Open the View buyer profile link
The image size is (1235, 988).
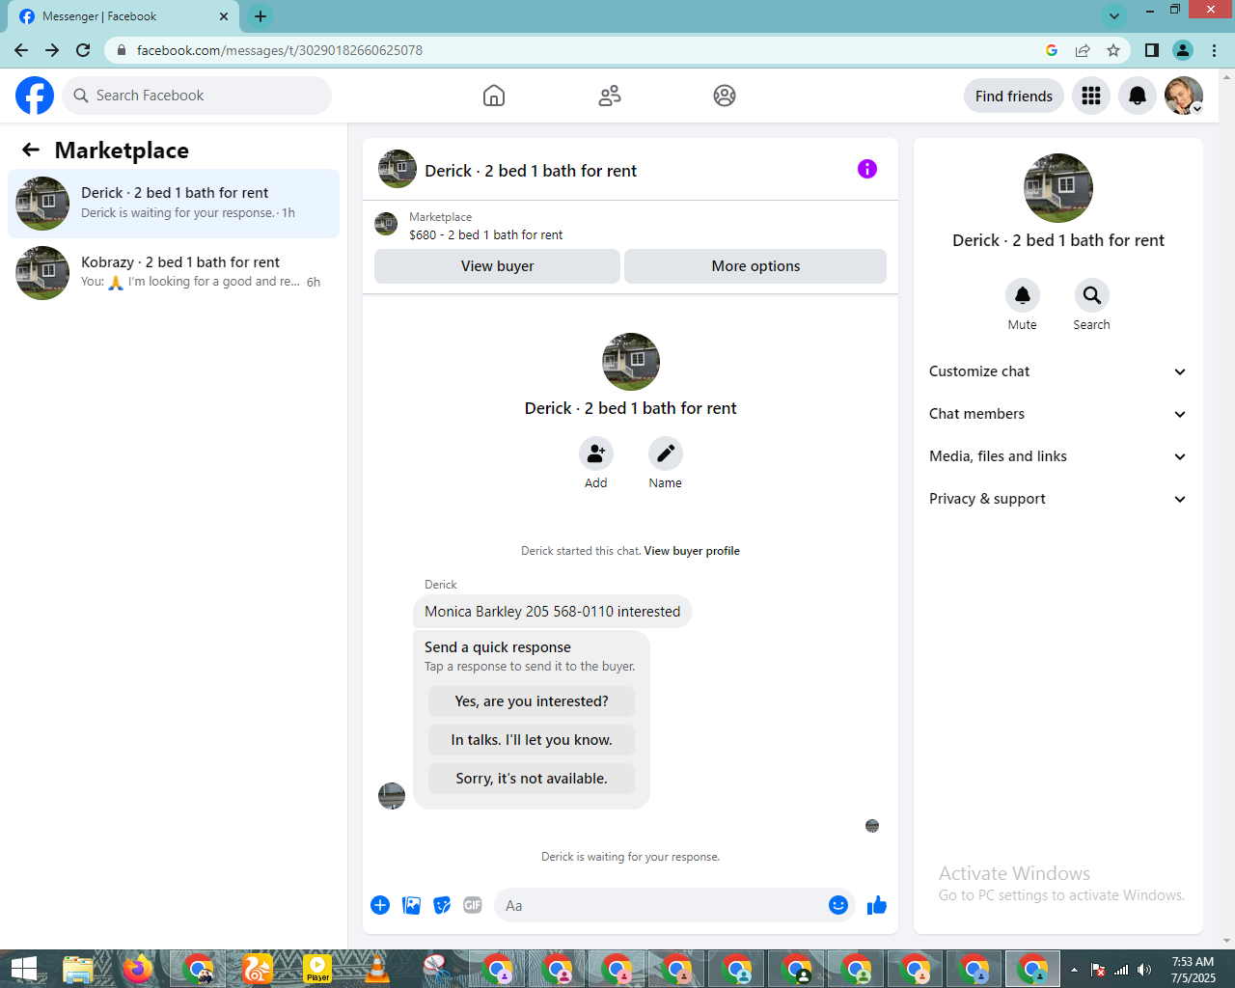point(692,551)
